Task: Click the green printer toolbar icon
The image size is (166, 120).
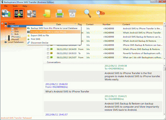Action: tap(59, 14)
